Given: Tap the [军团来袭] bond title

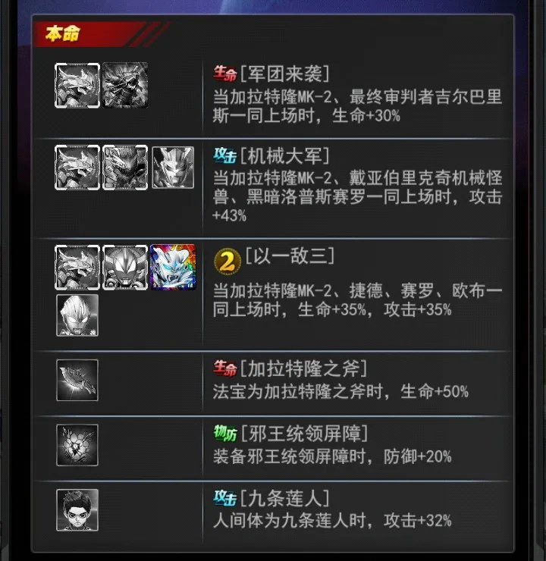Looking at the screenshot, I should click(285, 74).
